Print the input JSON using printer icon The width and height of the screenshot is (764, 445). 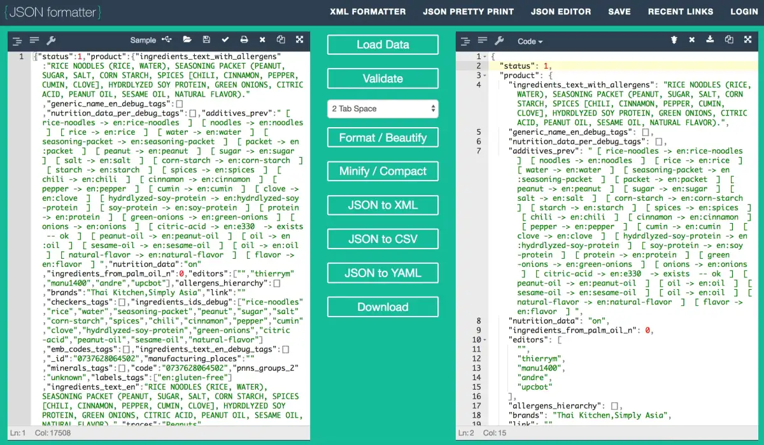point(243,40)
